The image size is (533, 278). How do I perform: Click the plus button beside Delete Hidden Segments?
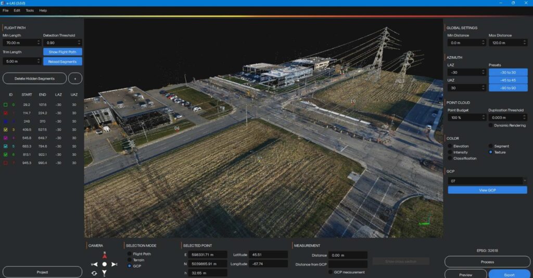(75, 78)
